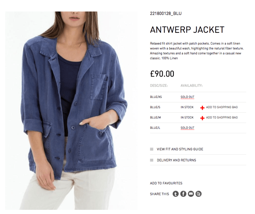Click Sold Out link for BLUE/L

point(188,128)
